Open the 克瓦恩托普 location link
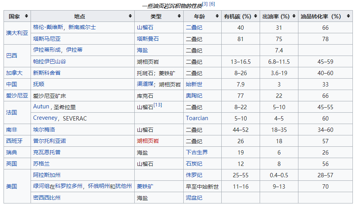 (x=47, y=152)
